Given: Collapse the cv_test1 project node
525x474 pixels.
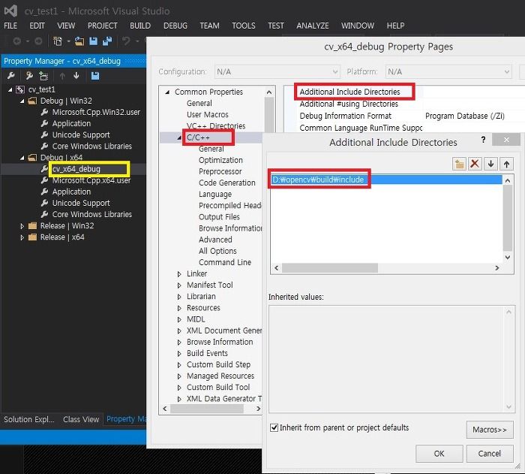Looking at the screenshot, I should (10, 89).
